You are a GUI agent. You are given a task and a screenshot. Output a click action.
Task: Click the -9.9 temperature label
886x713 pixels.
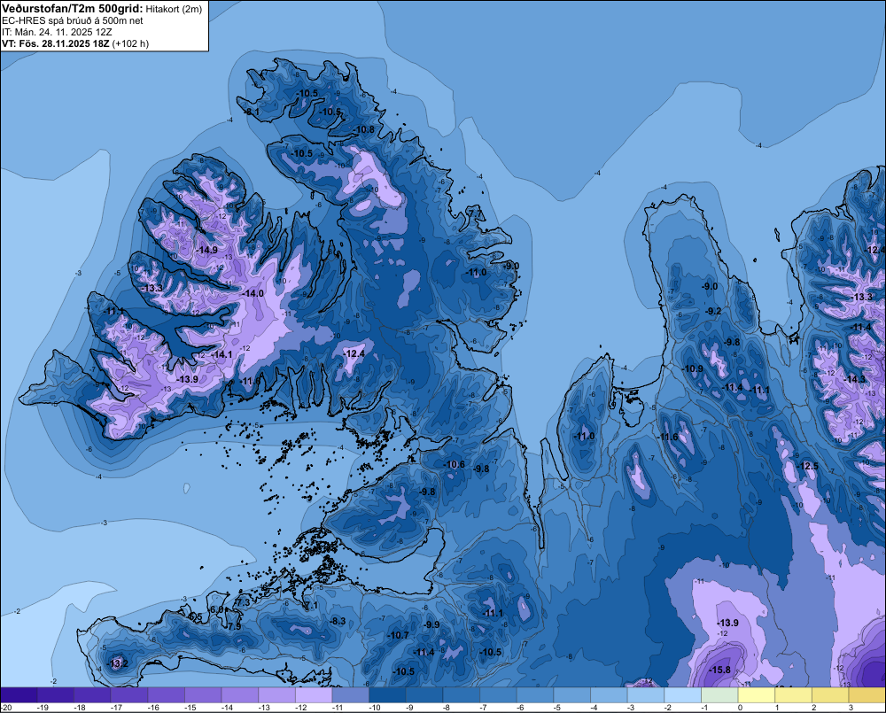[x=431, y=624]
